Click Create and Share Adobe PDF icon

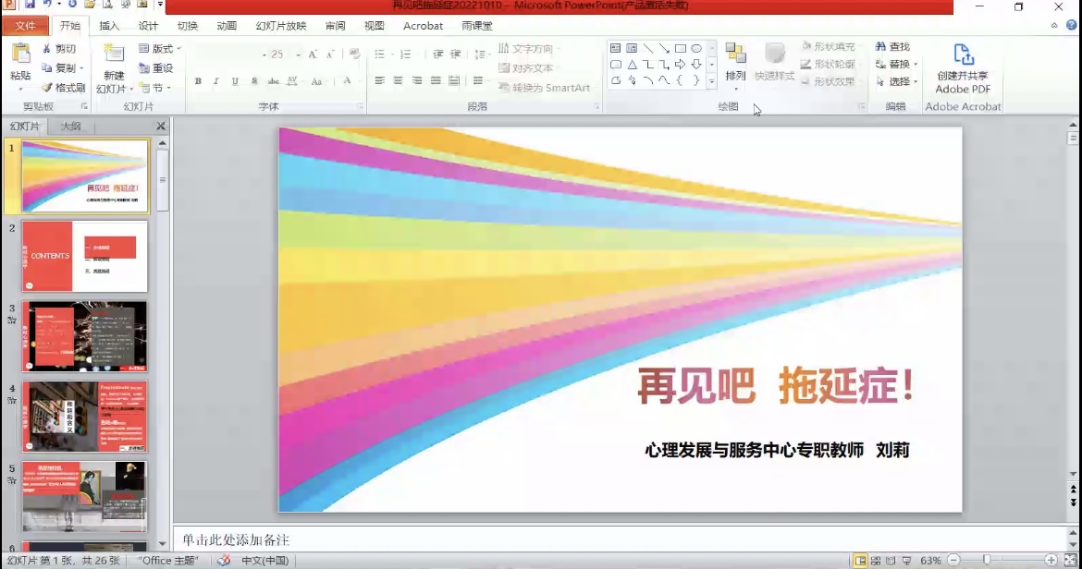pyautogui.click(x=963, y=55)
